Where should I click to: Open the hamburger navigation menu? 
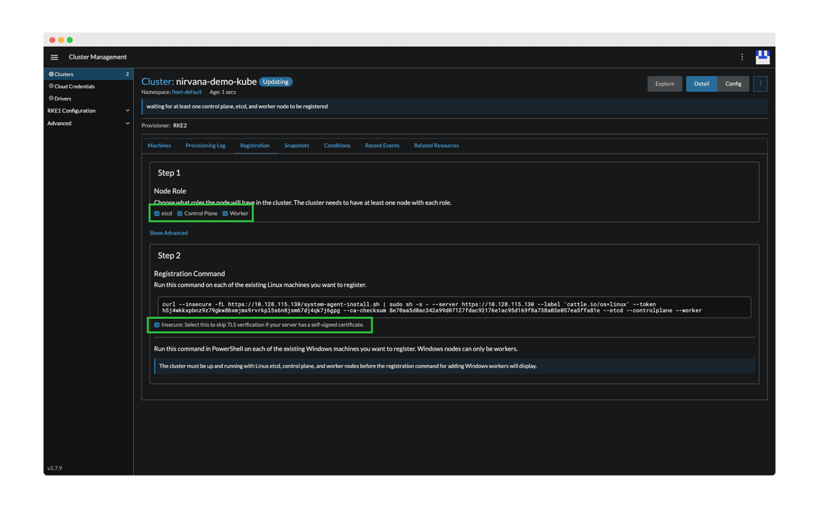pos(54,58)
